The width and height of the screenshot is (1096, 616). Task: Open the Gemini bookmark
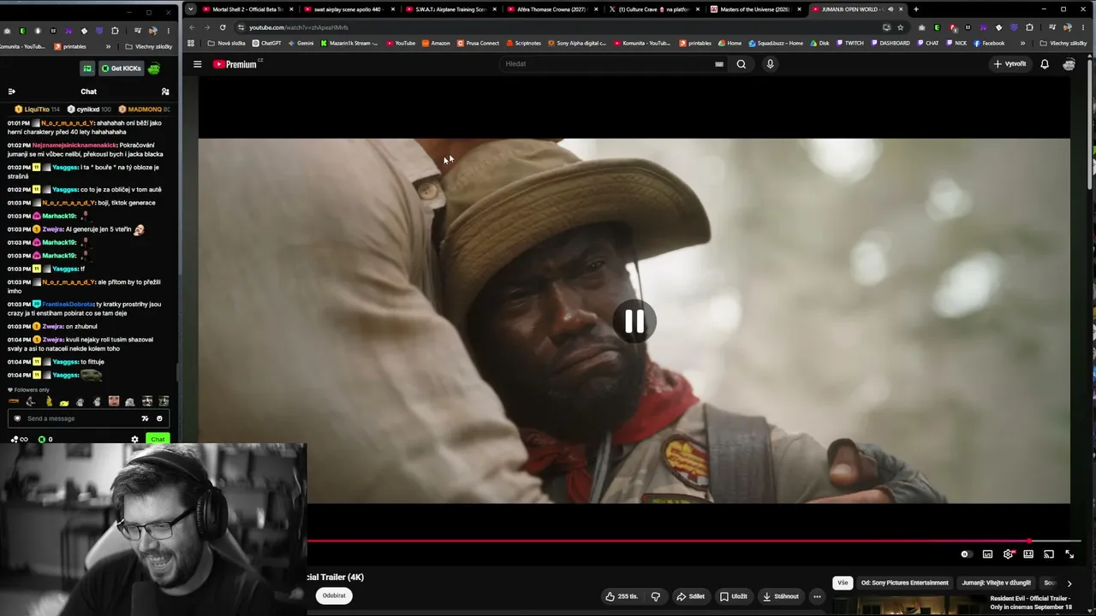pos(301,43)
